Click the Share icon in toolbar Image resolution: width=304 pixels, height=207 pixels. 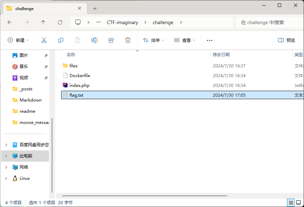point(111,40)
